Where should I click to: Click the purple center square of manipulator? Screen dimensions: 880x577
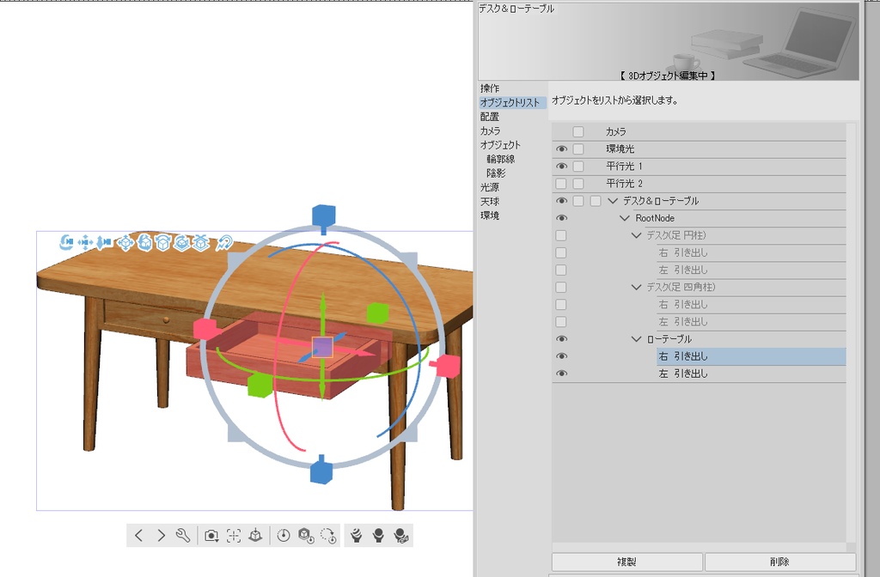tap(322, 348)
